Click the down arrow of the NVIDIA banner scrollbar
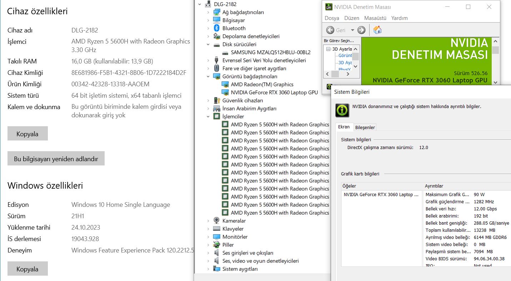 click(x=495, y=82)
